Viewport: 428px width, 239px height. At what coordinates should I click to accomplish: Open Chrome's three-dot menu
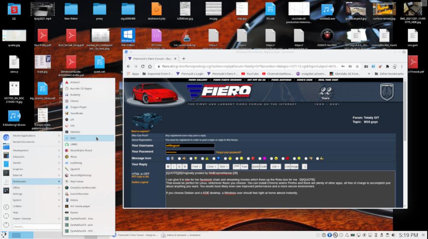pyautogui.click(x=402, y=66)
